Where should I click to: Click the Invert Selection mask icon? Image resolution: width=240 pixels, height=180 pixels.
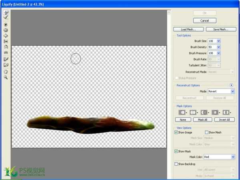[x=226, y=112]
